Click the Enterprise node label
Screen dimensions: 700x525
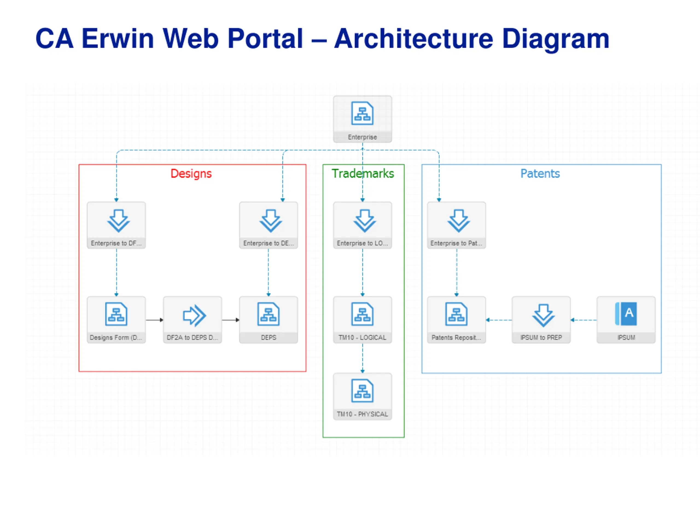(x=362, y=137)
